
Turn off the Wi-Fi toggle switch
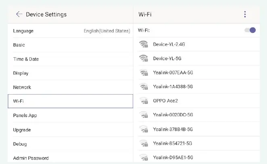coord(250,30)
